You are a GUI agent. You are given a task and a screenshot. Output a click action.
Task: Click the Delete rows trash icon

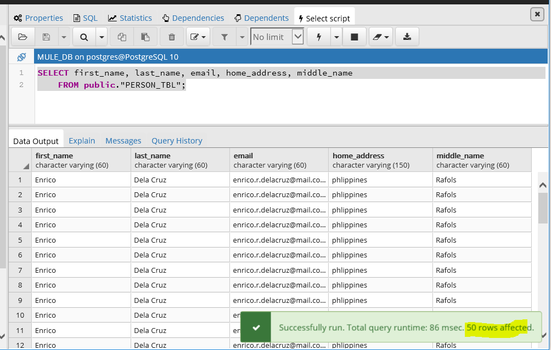(172, 37)
